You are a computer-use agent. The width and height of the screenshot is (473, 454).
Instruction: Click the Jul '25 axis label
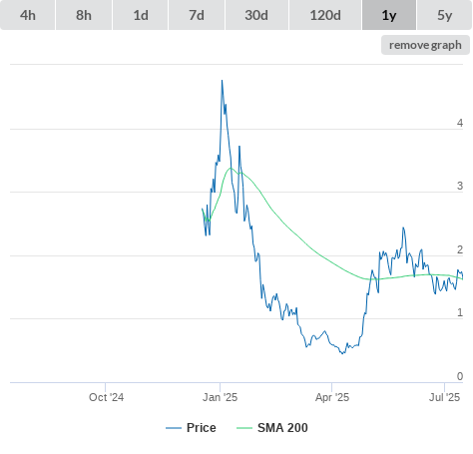(444, 397)
